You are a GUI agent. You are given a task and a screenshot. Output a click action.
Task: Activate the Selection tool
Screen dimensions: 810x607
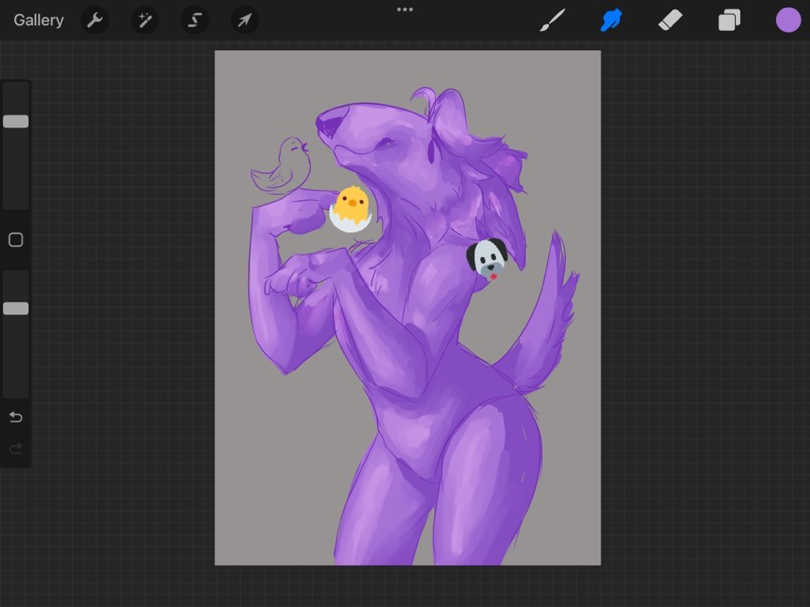pos(195,20)
